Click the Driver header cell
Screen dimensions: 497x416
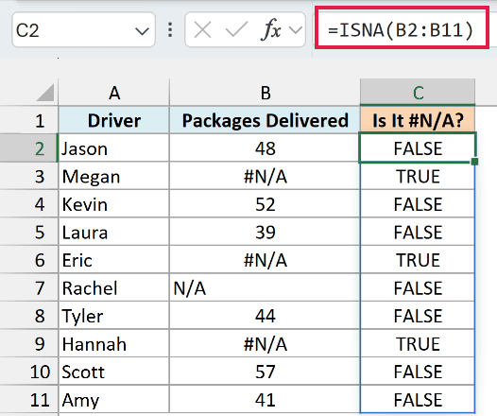tap(114, 120)
